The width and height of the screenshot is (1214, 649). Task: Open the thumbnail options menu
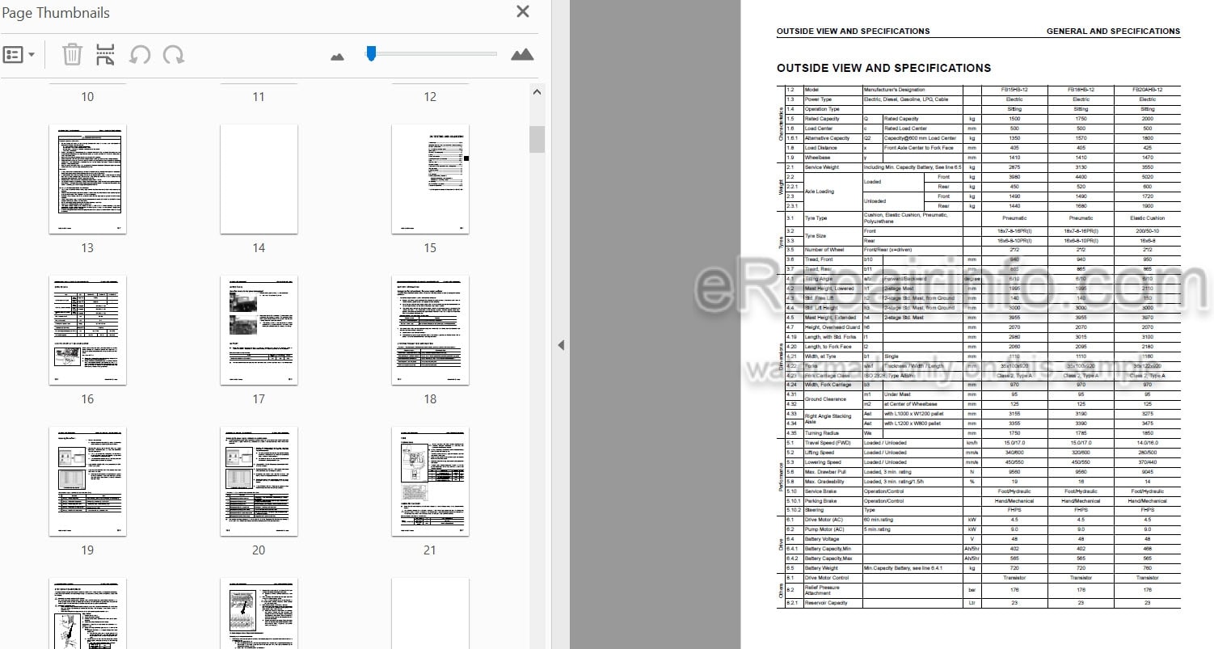pyautogui.click(x=19, y=55)
